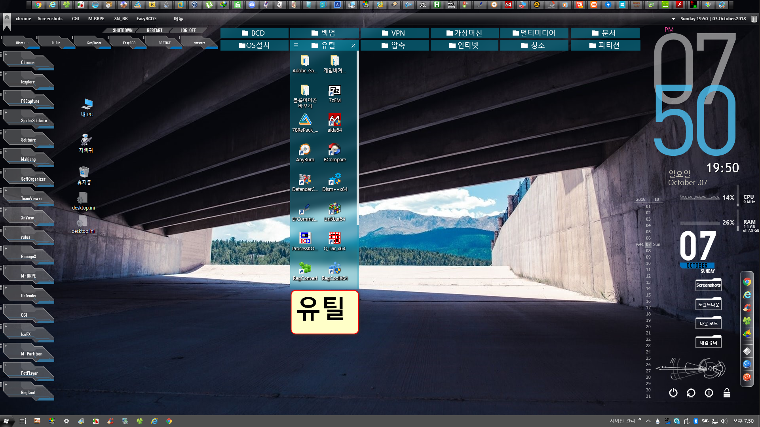The height and width of the screenshot is (427, 760).
Task: Launch the BCompare shortcut
Action: [334, 153]
